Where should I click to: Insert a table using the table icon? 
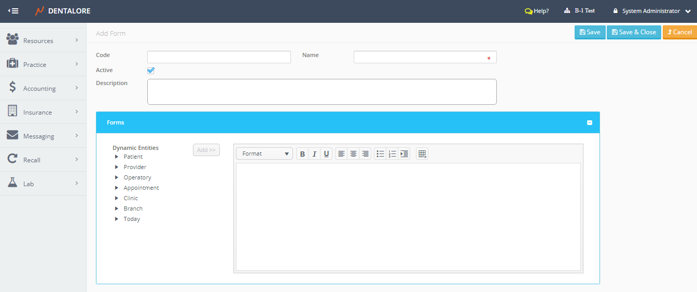(422, 154)
